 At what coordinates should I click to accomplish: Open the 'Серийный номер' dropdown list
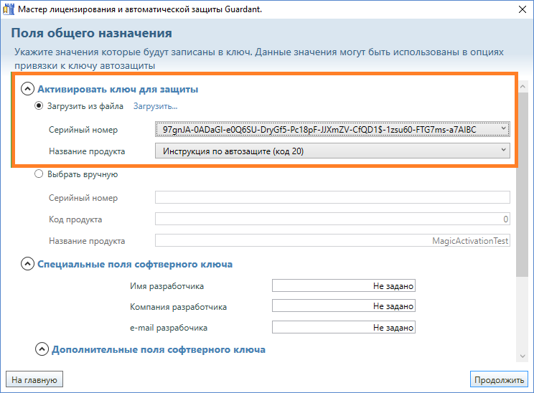click(x=332, y=129)
